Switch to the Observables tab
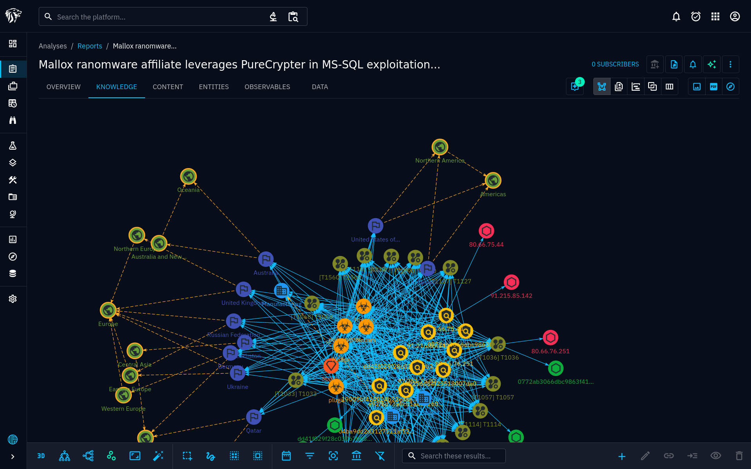Image resolution: width=751 pixels, height=469 pixels. [x=267, y=87]
